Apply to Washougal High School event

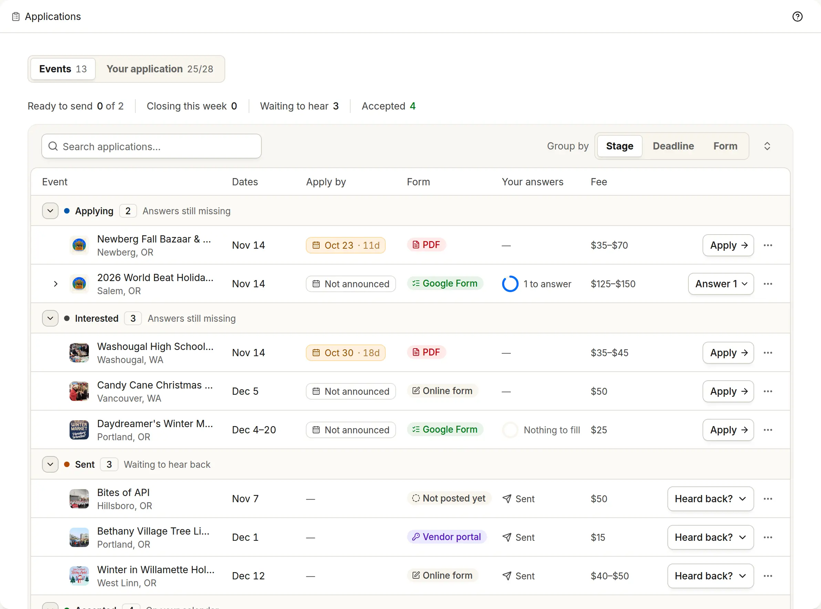(x=728, y=353)
